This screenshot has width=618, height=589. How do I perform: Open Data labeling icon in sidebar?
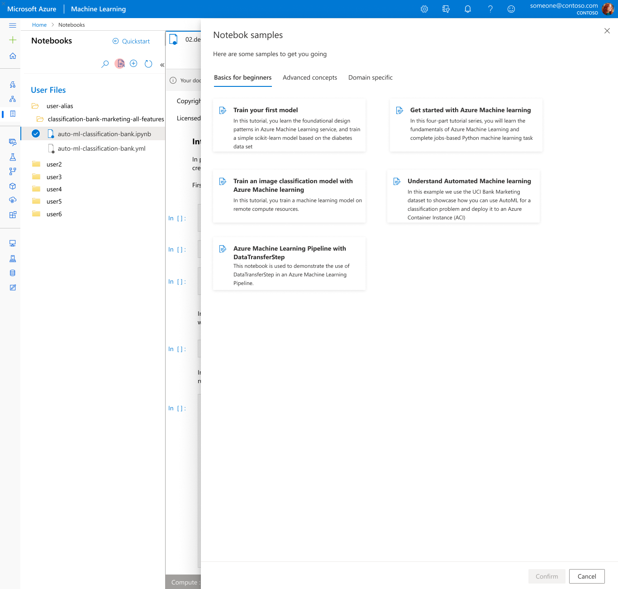pos(13,287)
